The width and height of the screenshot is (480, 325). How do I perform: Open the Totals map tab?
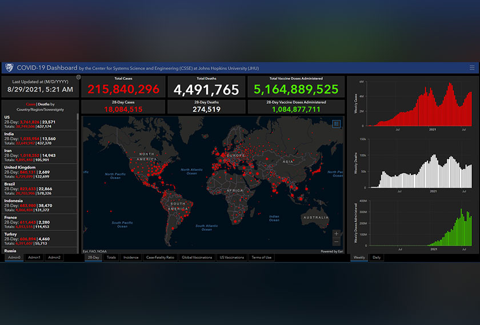(x=111, y=258)
